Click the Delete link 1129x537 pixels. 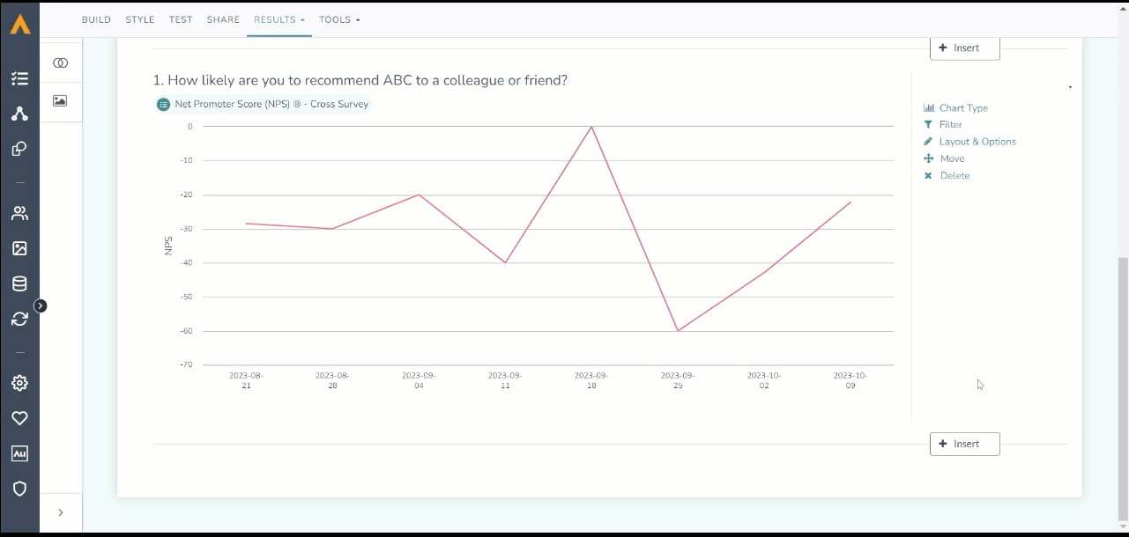point(954,175)
